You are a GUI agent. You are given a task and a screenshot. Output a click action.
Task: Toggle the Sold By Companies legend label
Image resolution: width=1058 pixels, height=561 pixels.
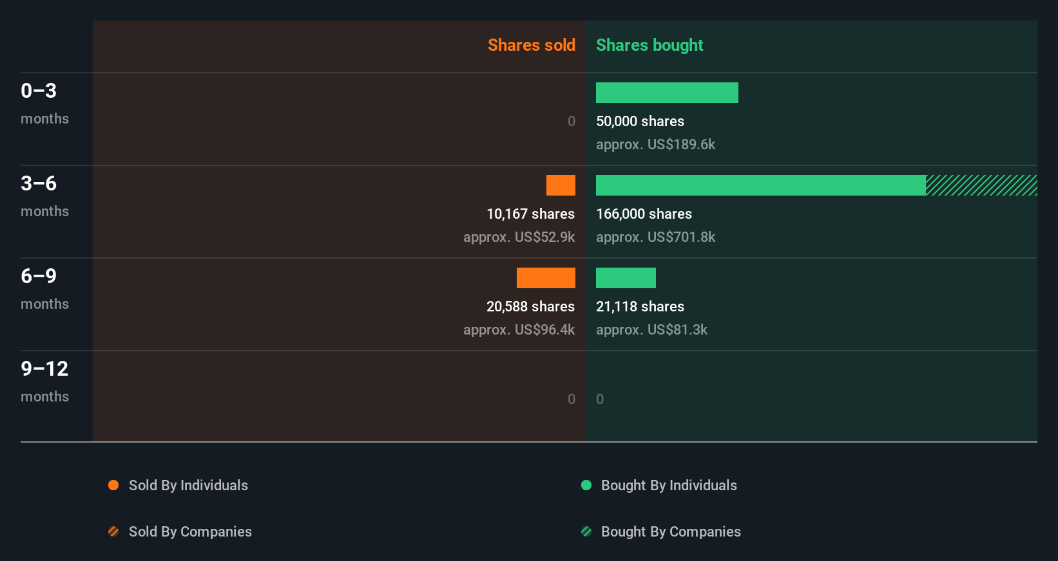click(190, 532)
